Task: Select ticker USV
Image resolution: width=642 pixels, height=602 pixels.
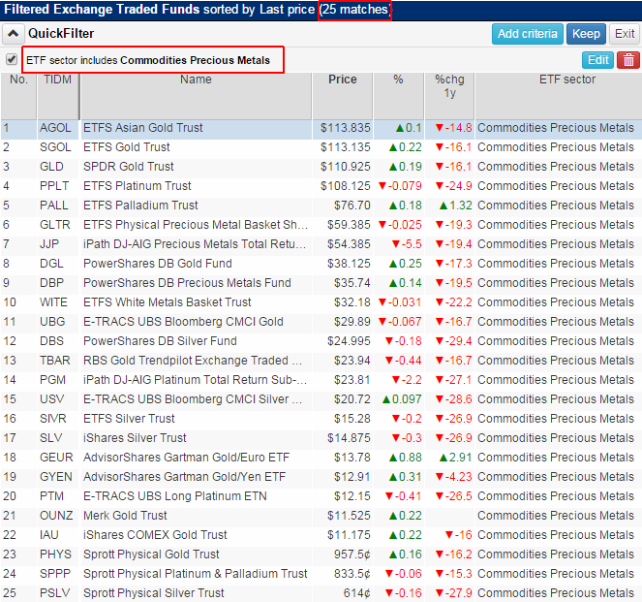Action: (51, 399)
